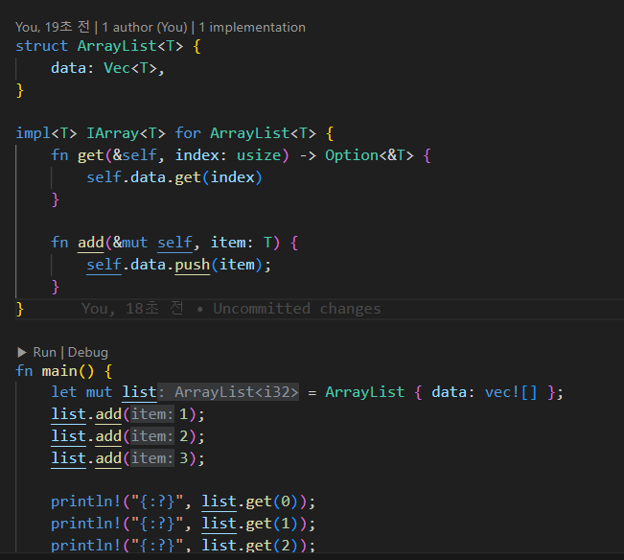
Task: Click the IArray trait name in the impl line
Action: [138, 133]
